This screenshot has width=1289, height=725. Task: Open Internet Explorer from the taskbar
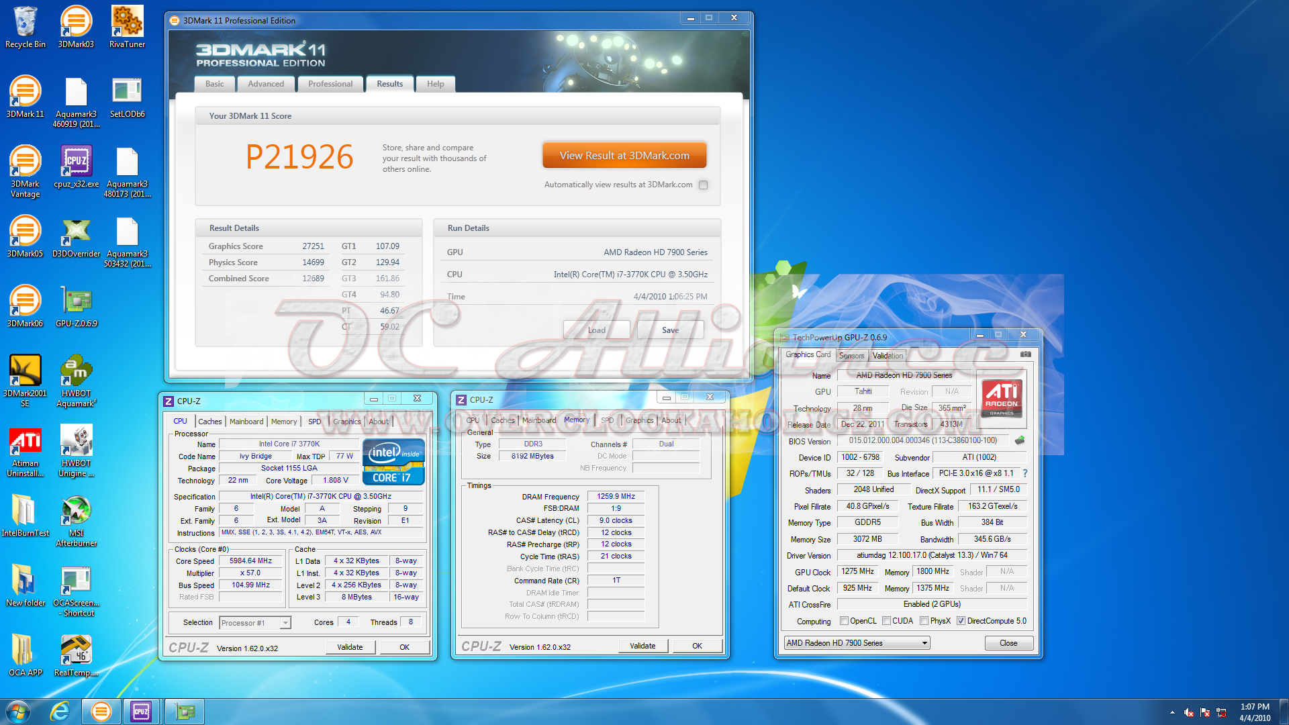click(x=60, y=712)
